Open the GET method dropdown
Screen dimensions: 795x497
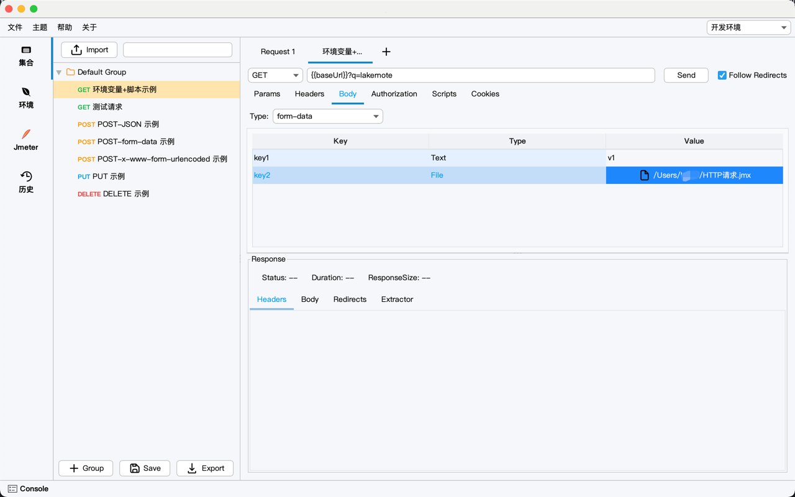coord(275,75)
